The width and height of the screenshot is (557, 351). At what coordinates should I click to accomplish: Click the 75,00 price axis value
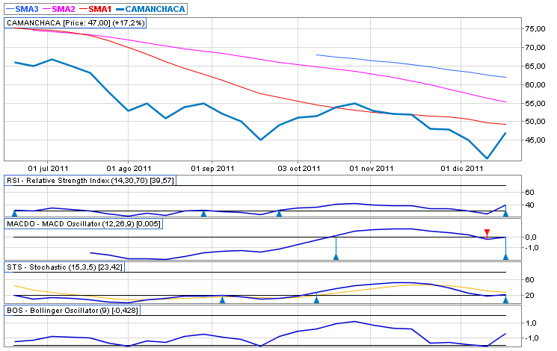click(x=535, y=29)
